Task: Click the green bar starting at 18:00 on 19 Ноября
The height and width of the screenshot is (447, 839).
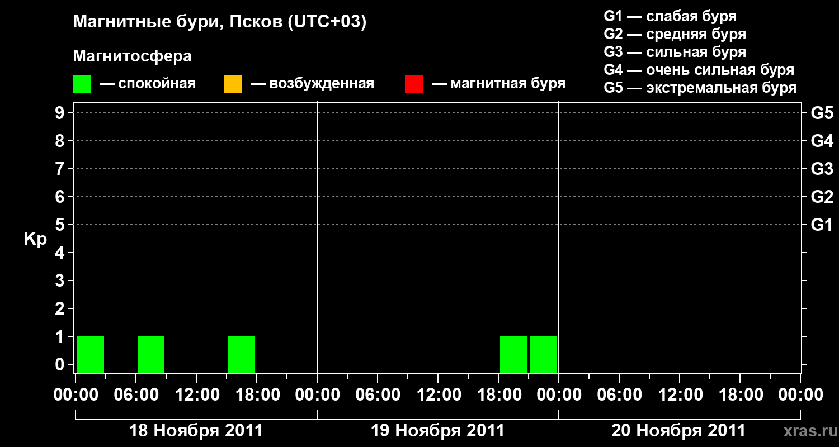Action: [x=513, y=354]
